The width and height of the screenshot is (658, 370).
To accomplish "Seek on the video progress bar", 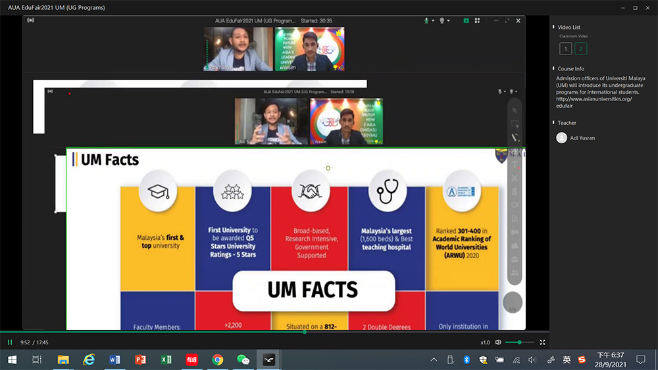I will [x=274, y=332].
